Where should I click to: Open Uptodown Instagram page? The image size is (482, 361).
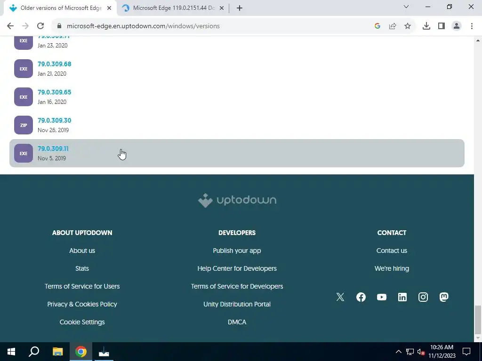coord(423,297)
